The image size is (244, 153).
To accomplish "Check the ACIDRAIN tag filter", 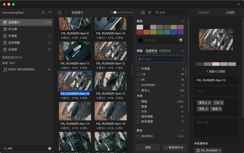I will click(138, 85).
